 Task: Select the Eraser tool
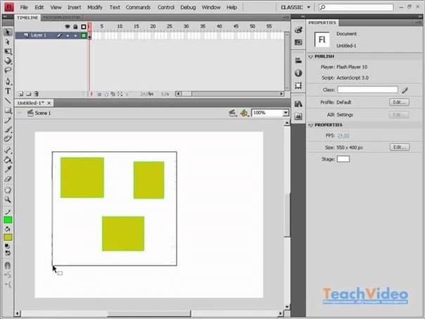(8, 180)
